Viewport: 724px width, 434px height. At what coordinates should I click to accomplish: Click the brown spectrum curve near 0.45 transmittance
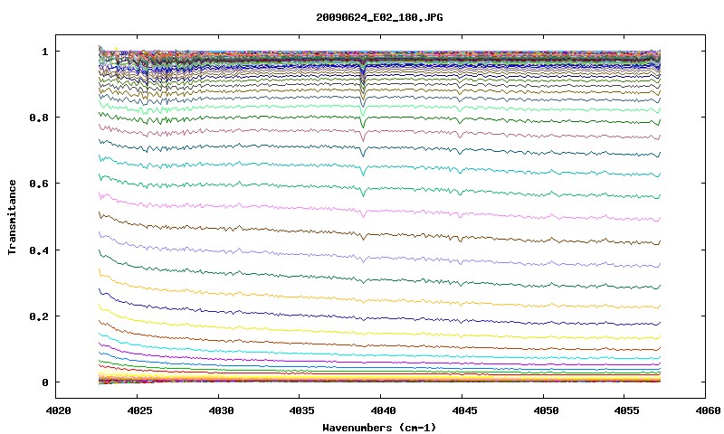click(378, 234)
